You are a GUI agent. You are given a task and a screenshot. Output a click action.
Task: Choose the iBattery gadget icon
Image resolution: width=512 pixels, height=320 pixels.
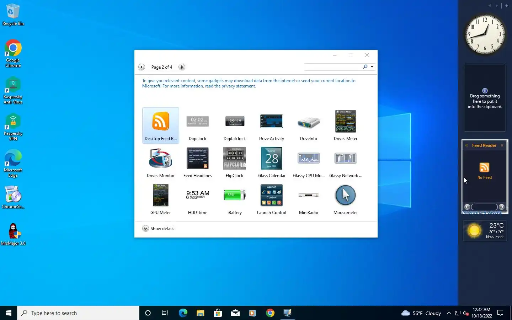pos(234,195)
